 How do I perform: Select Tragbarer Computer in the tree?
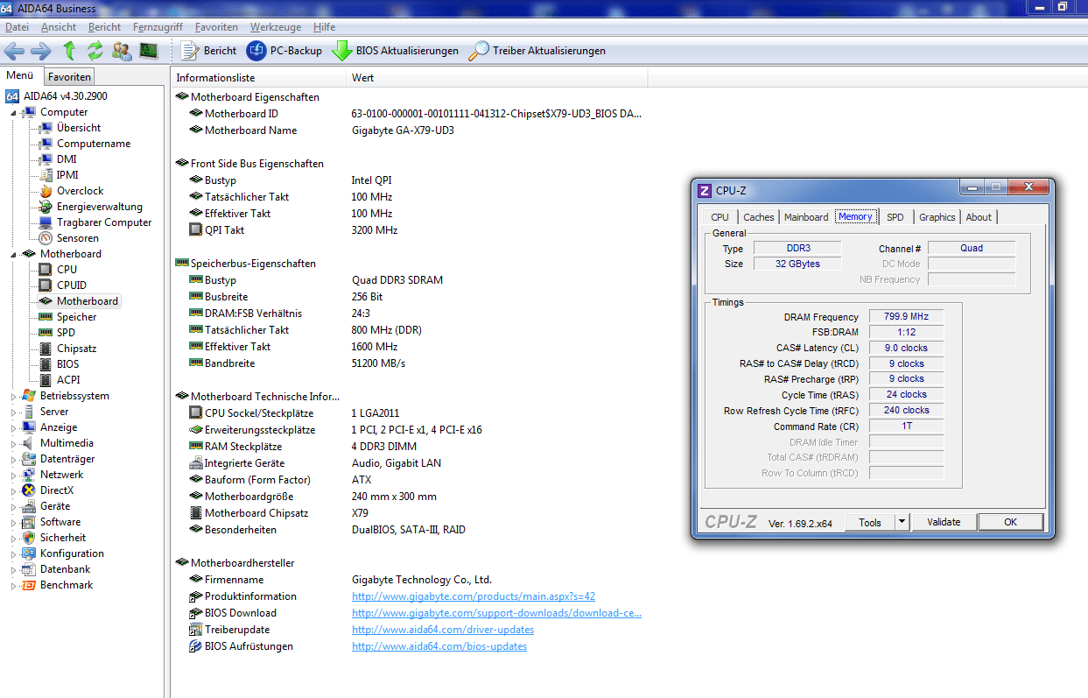(104, 222)
